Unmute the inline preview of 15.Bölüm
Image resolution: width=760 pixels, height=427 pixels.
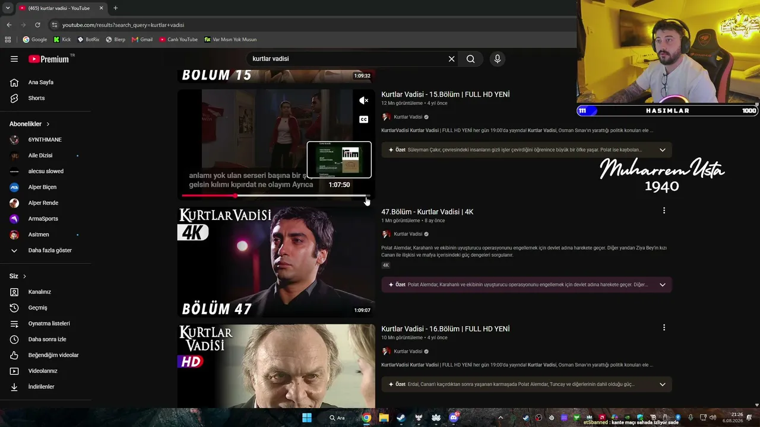(x=364, y=101)
